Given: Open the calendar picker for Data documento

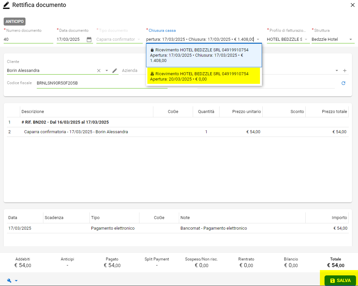Looking at the screenshot, I should [89, 39].
